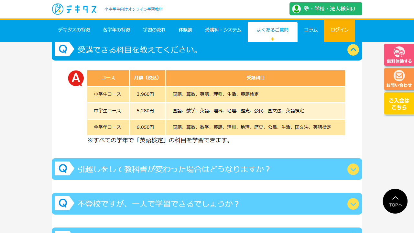Viewport: 414px width, 233px height.
Task: Click the 受講科目 column header
Action: click(256, 78)
